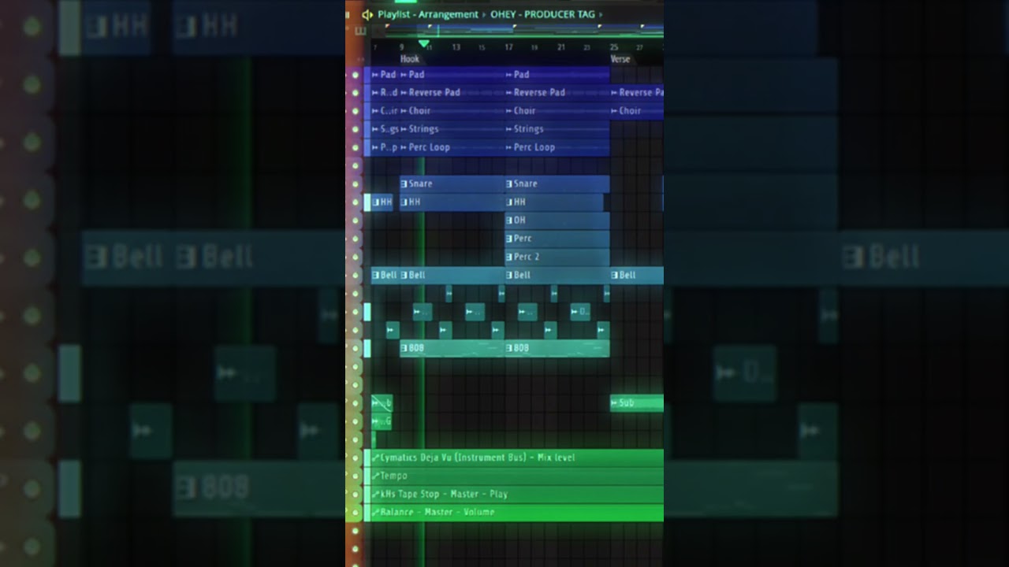Select the Perc 2 pattern clip
This screenshot has width=1009, height=567.
[557, 257]
